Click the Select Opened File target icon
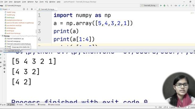 pos(24,9)
